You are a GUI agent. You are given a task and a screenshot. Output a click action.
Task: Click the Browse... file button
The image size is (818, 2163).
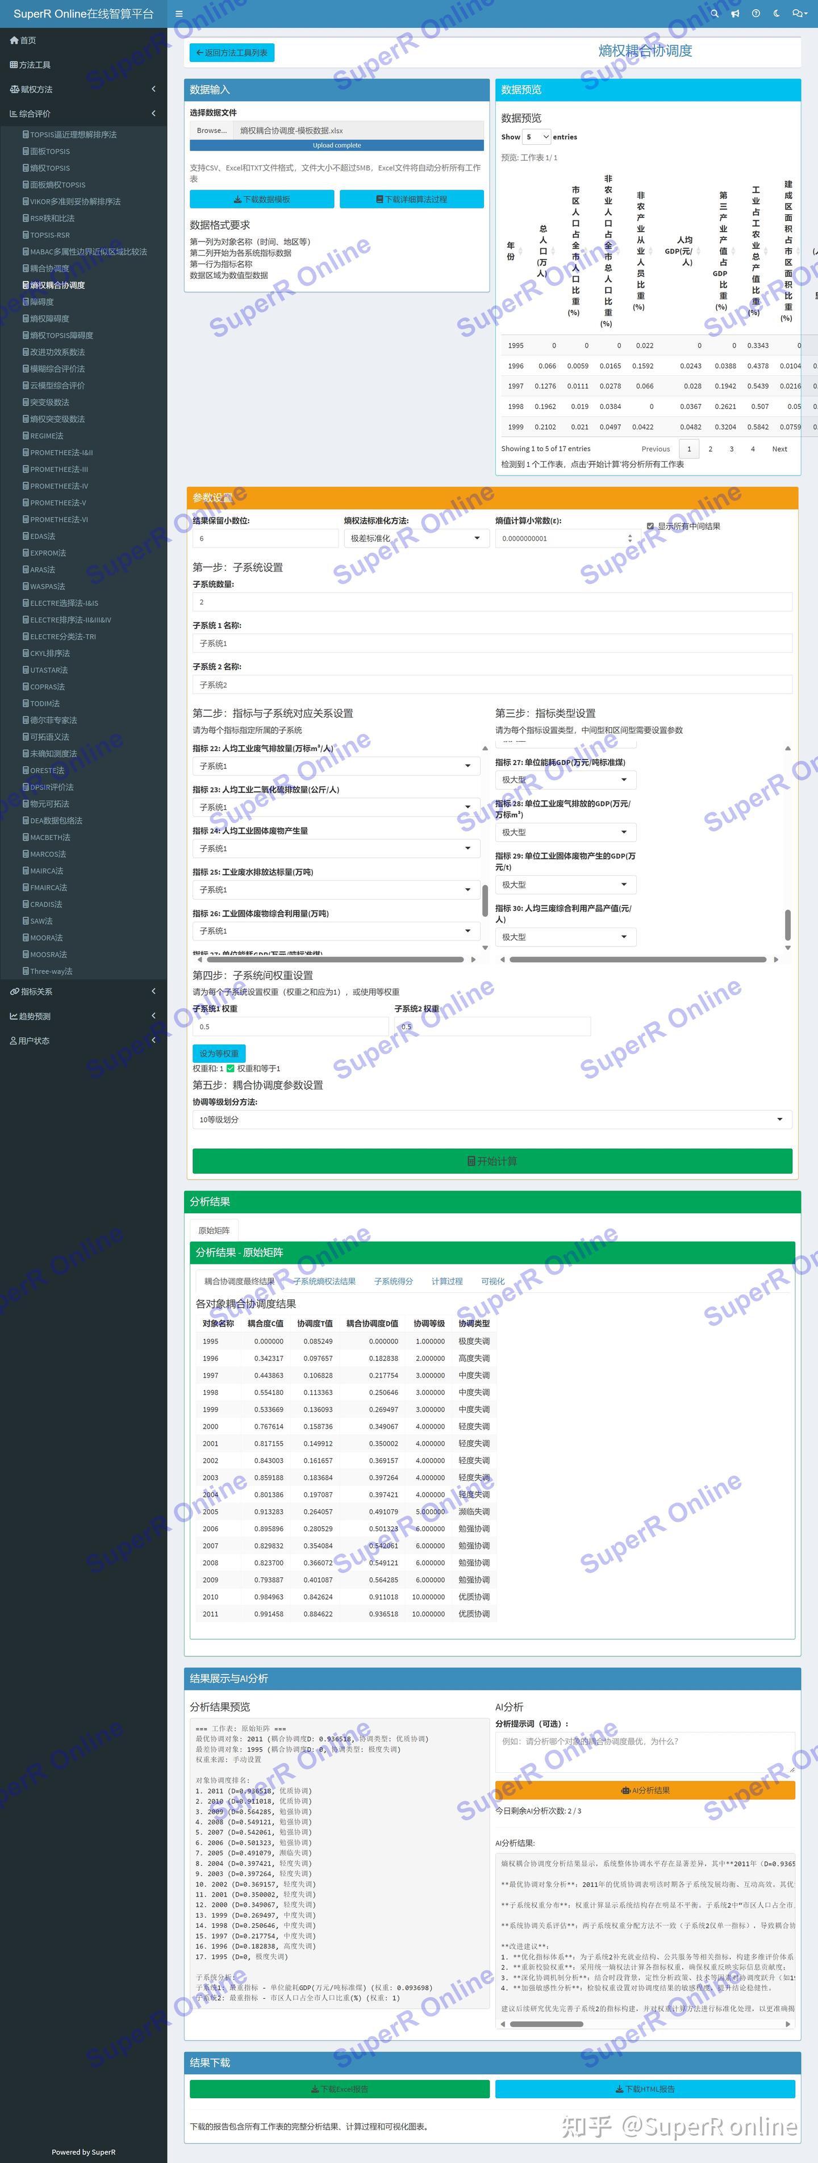click(x=212, y=130)
